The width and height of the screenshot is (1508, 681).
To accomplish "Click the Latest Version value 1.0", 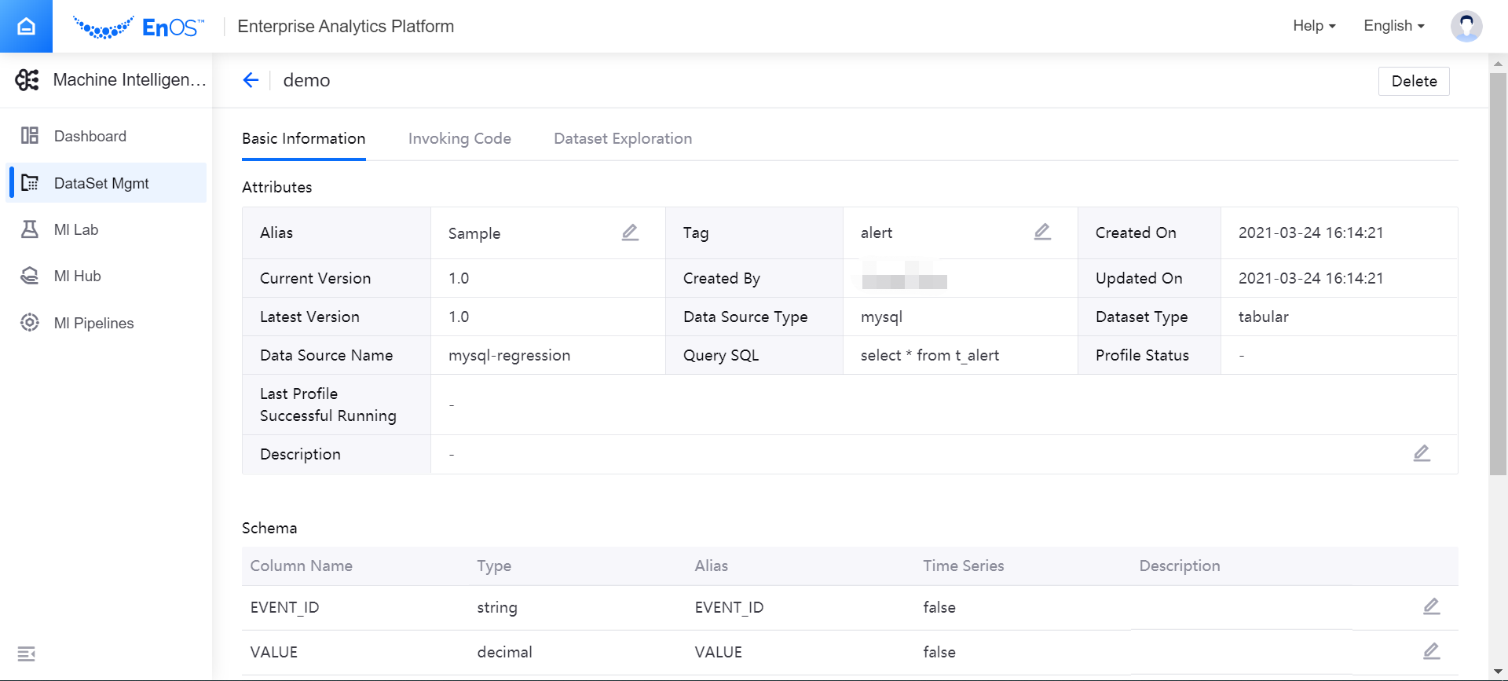I will 459,317.
